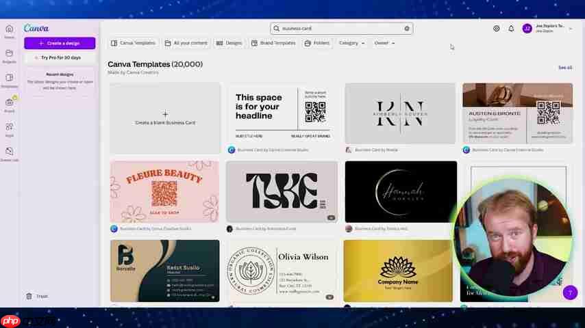Open Brand in the left sidebar
This screenshot has width=585, height=328.
coord(10,105)
